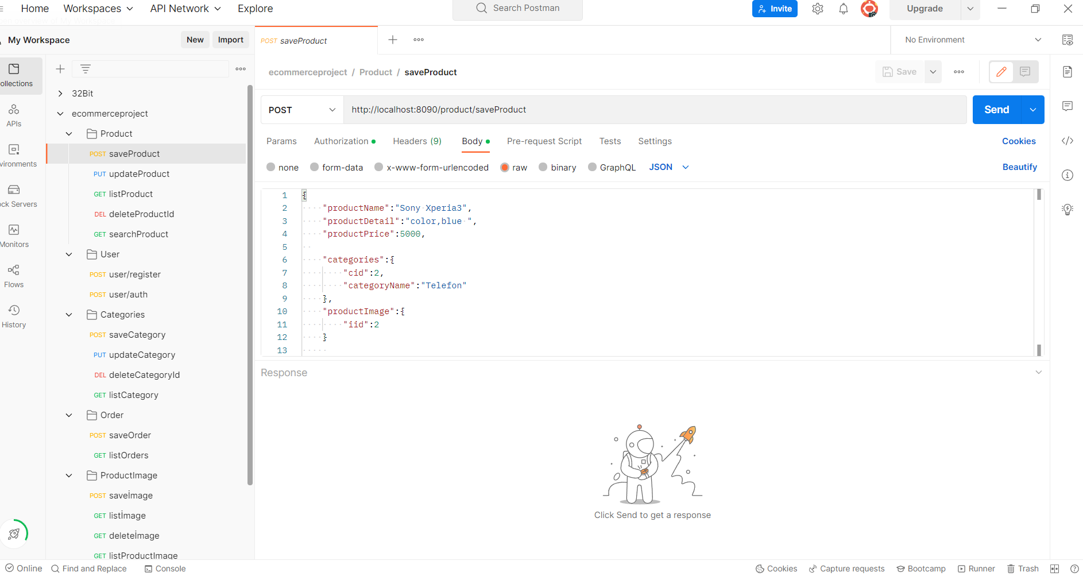Open the Code snippet panel on the right
Screen dimensions: 1083x576
pyautogui.click(x=1067, y=141)
